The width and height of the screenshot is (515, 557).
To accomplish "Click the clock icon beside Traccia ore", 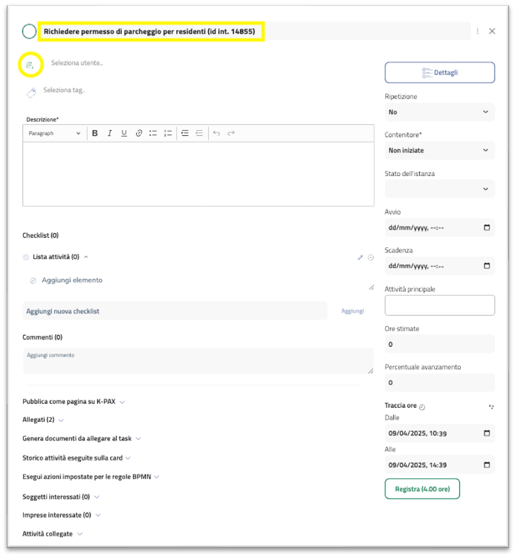I will [x=422, y=407].
